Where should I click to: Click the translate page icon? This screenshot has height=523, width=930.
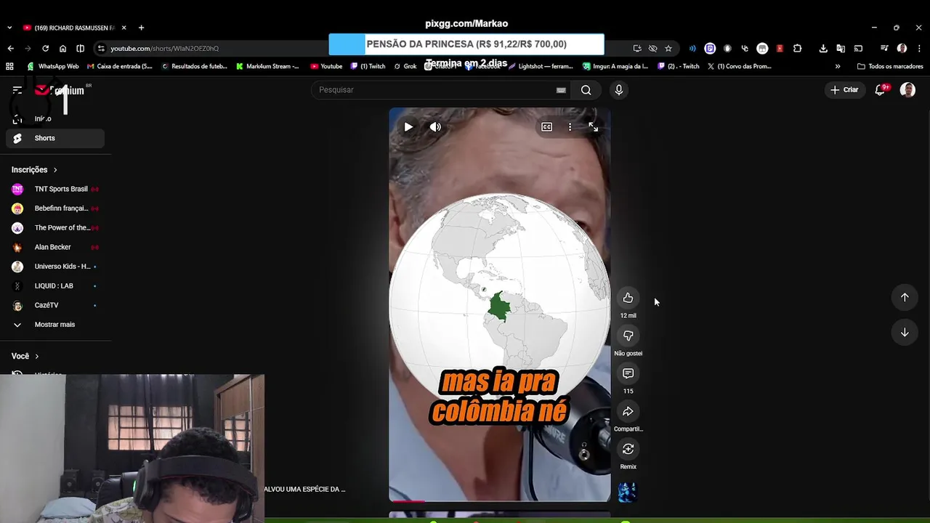click(841, 49)
